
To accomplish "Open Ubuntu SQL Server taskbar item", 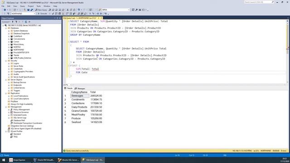I will point(68,160).
